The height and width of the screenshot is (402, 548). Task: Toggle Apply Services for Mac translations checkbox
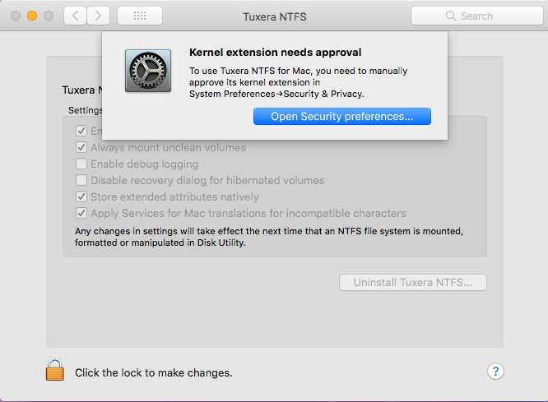coord(81,213)
